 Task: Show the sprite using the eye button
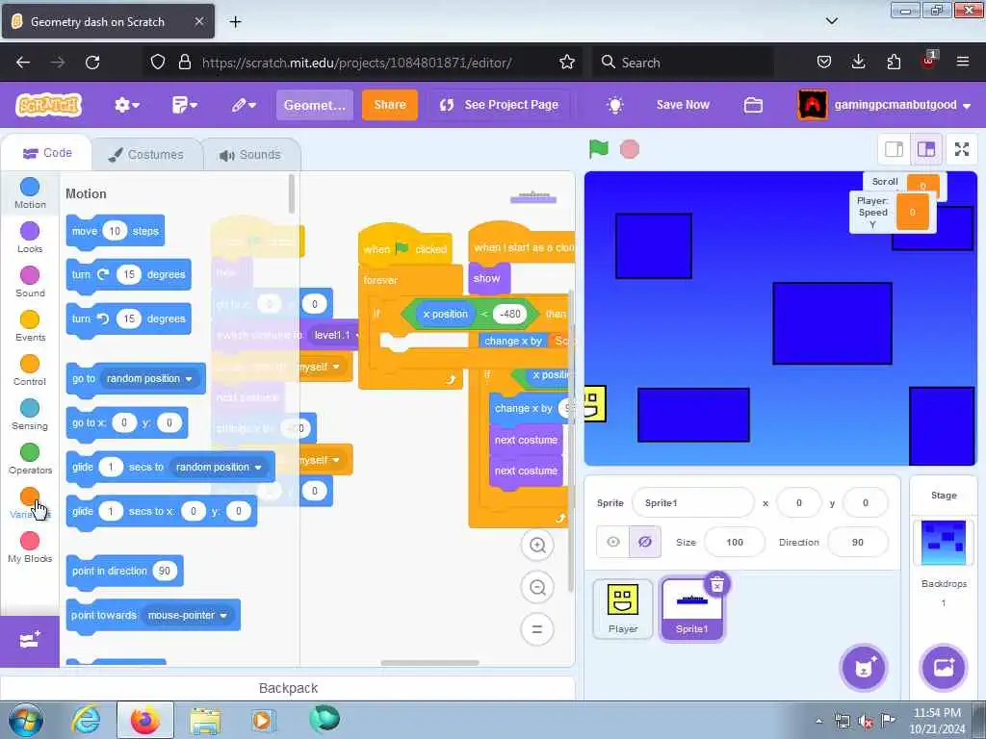tap(613, 542)
